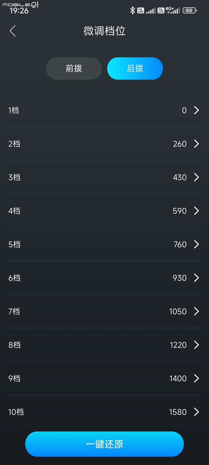This screenshot has height=465, width=209.
Task: Tap the back arrow icon
Action: tap(13, 31)
